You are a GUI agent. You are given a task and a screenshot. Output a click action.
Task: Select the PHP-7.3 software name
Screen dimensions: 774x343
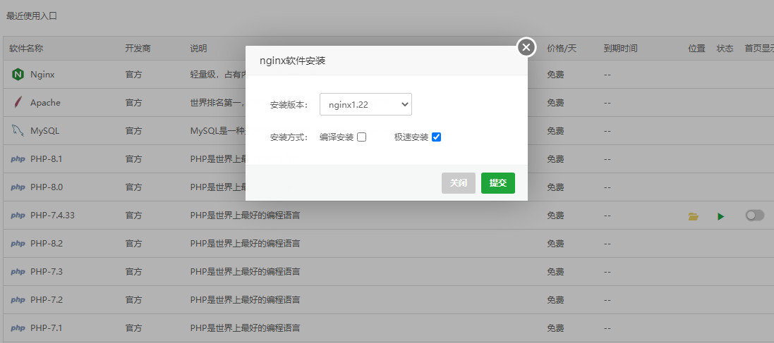tap(47, 272)
